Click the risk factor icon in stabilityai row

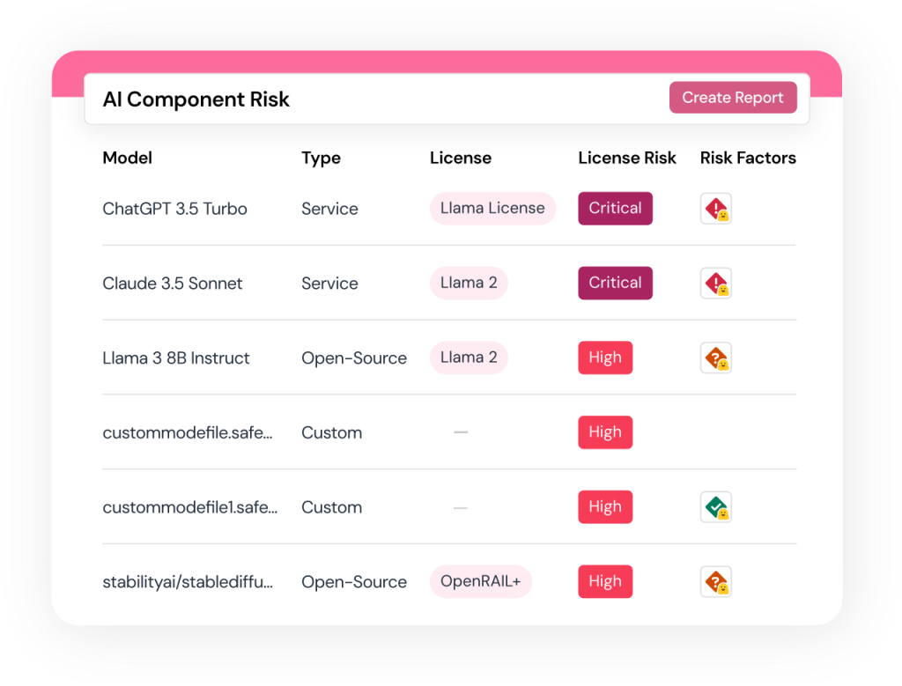click(715, 582)
